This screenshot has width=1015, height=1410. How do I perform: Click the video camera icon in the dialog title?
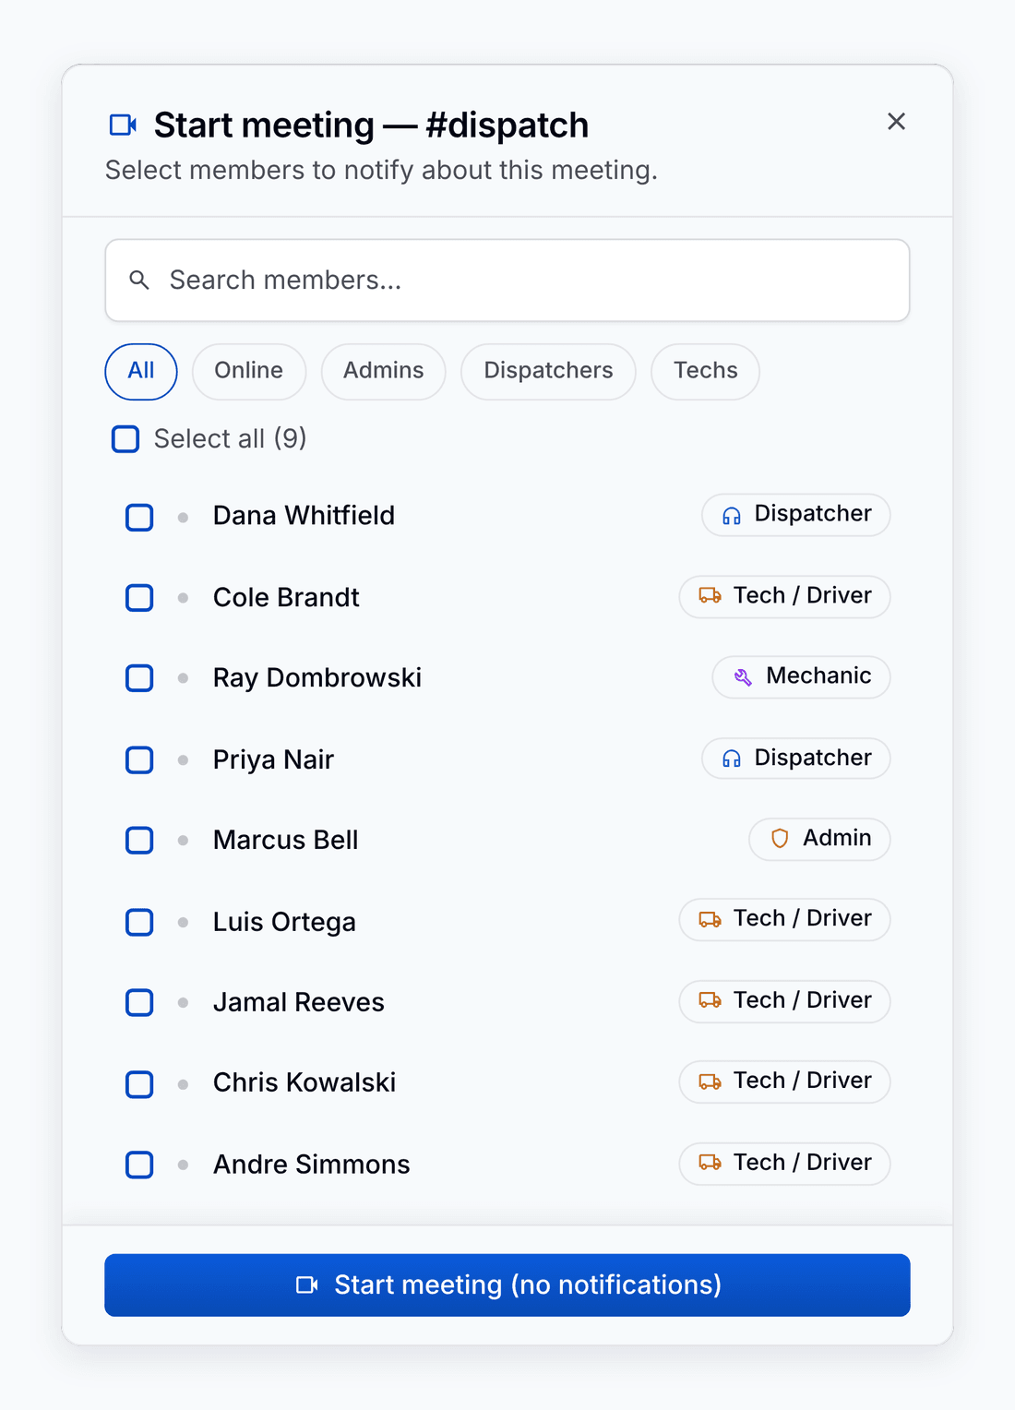(123, 125)
